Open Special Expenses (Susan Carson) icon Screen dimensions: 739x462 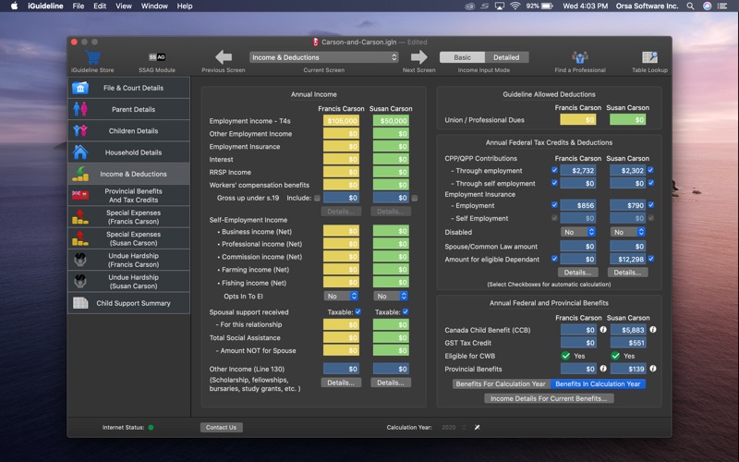[x=80, y=238]
